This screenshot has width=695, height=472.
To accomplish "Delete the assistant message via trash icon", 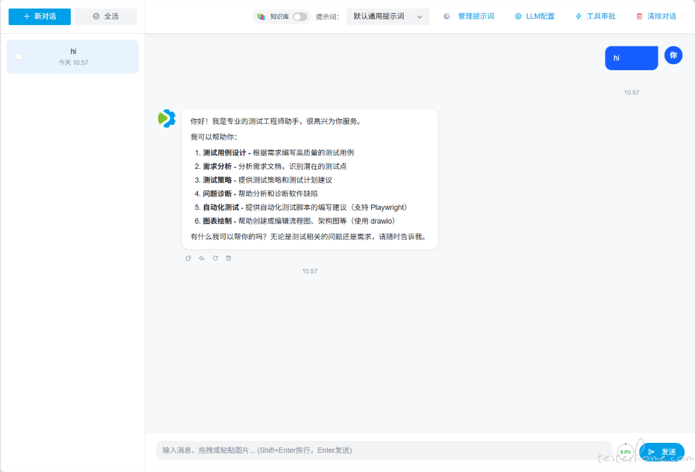I will tap(228, 258).
